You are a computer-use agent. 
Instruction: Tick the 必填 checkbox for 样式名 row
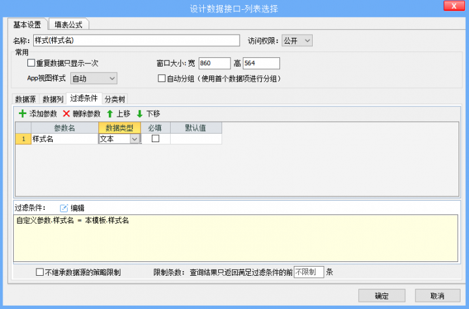(156, 139)
